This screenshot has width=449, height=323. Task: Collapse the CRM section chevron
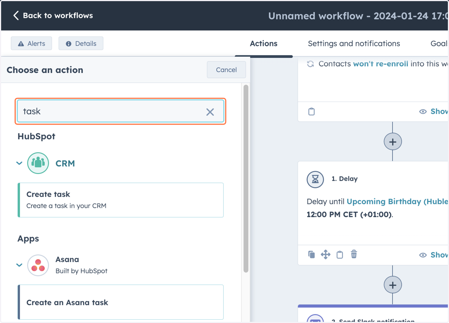coord(19,163)
